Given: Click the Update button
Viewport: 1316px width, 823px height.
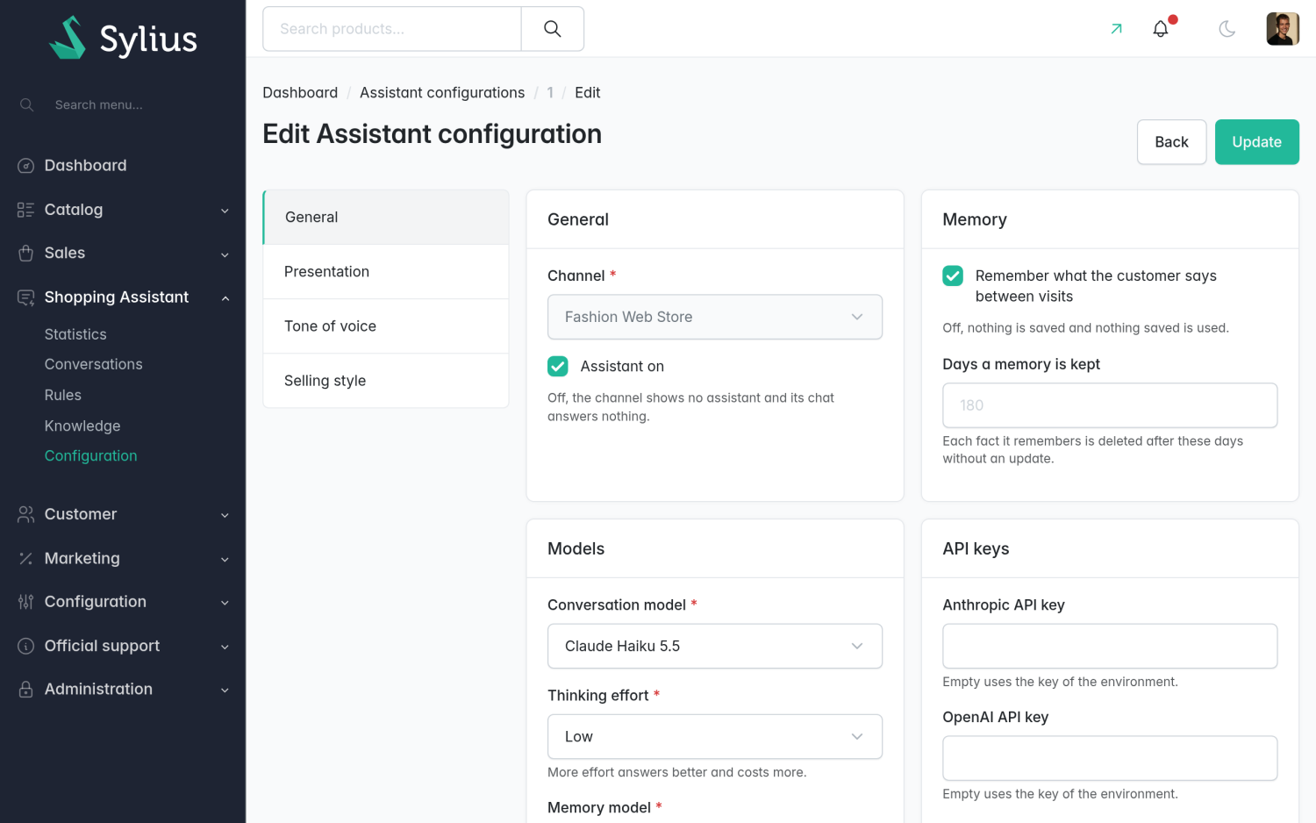Looking at the screenshot, I should (x=1257, y=142).
